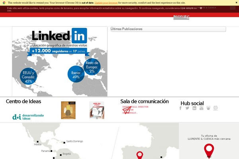Open the hamburger menu in the header

[233, 8]
